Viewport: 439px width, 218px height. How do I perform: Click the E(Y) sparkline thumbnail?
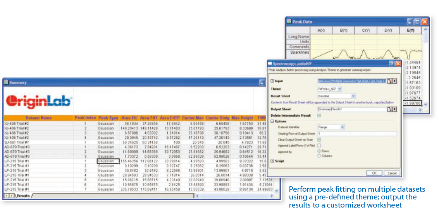pyautogui.click(x=410, y=54)
